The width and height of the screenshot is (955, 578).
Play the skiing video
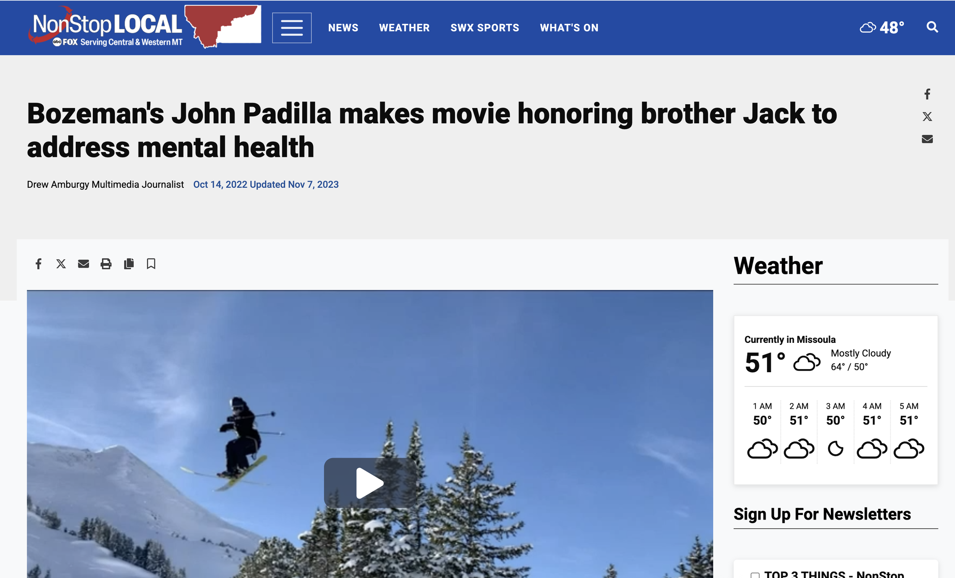369,483
